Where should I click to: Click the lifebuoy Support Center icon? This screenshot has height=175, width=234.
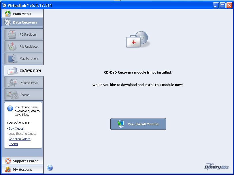click(8, 161)
